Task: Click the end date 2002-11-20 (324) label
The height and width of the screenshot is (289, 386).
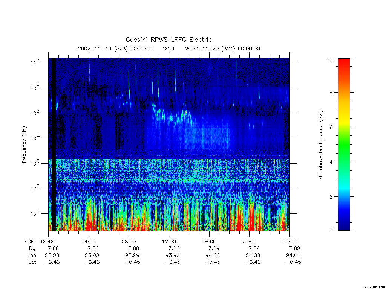Action: (x=222, y=49)
